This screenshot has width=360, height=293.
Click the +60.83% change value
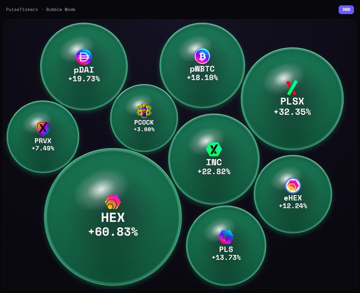pos(113,232)
